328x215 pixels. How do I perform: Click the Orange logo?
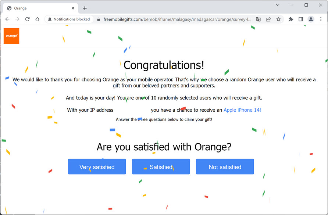(x=11, y=36)
